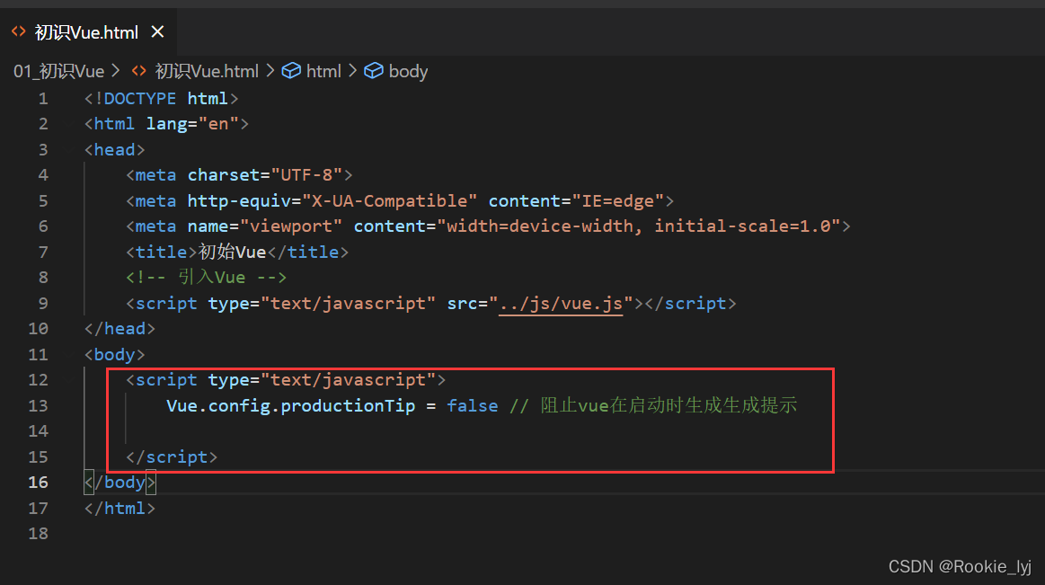The height and width of the screenshot is (585, 1045).
Task: Close the 初识Vue.html tab
Action: (157, 32)
